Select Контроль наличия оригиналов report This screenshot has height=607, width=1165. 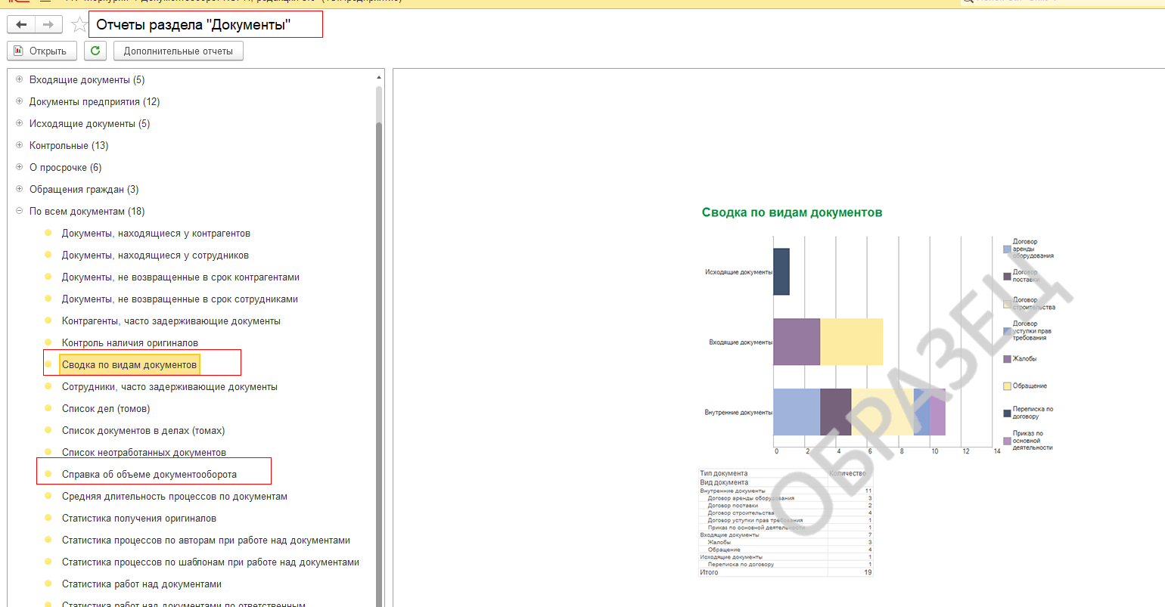pyautogui.click(x=130, y=343)
